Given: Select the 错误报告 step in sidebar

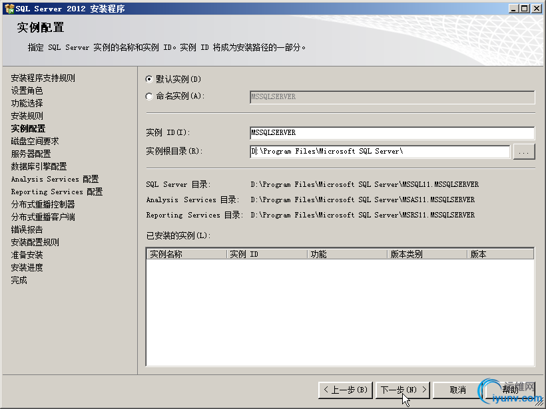Looking at the screenshot, I should (27, 229).
